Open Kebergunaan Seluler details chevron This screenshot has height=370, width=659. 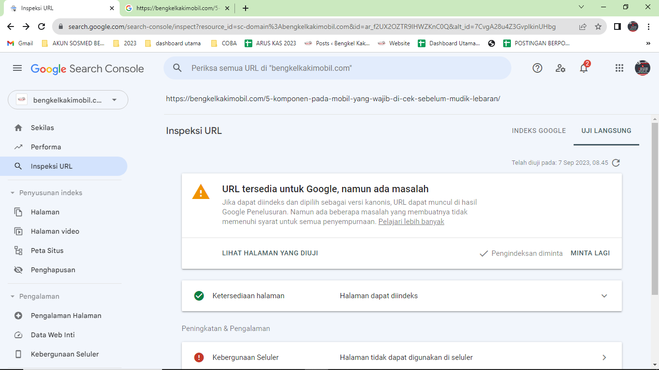tap(604, 357)
